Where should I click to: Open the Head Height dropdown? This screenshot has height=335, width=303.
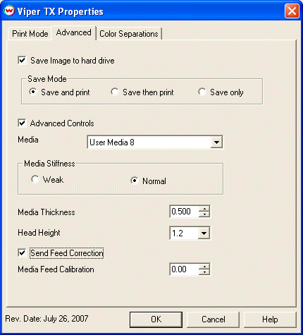[x=204, y=233]
